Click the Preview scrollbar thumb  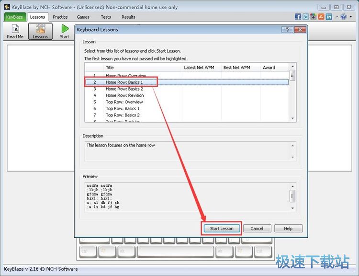(292, 196)
